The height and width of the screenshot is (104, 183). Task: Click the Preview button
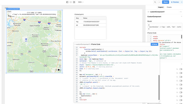(175, 2)
